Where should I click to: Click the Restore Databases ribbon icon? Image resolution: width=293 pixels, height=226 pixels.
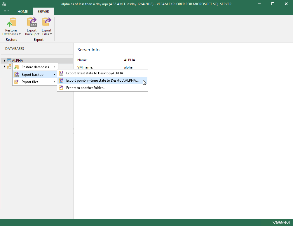[x=12, y=22]
